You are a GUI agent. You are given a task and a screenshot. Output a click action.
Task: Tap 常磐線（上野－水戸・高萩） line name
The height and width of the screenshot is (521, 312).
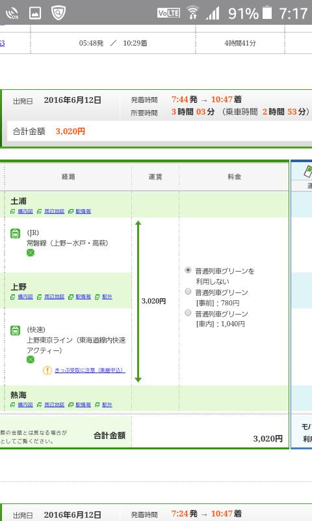(x=68, y=243)
